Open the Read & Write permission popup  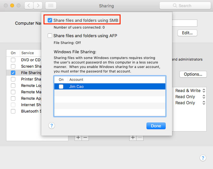pos(190,90)
